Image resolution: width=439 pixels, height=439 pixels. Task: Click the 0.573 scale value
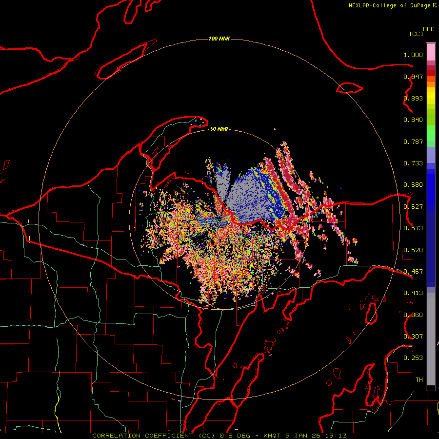point(413,228)
